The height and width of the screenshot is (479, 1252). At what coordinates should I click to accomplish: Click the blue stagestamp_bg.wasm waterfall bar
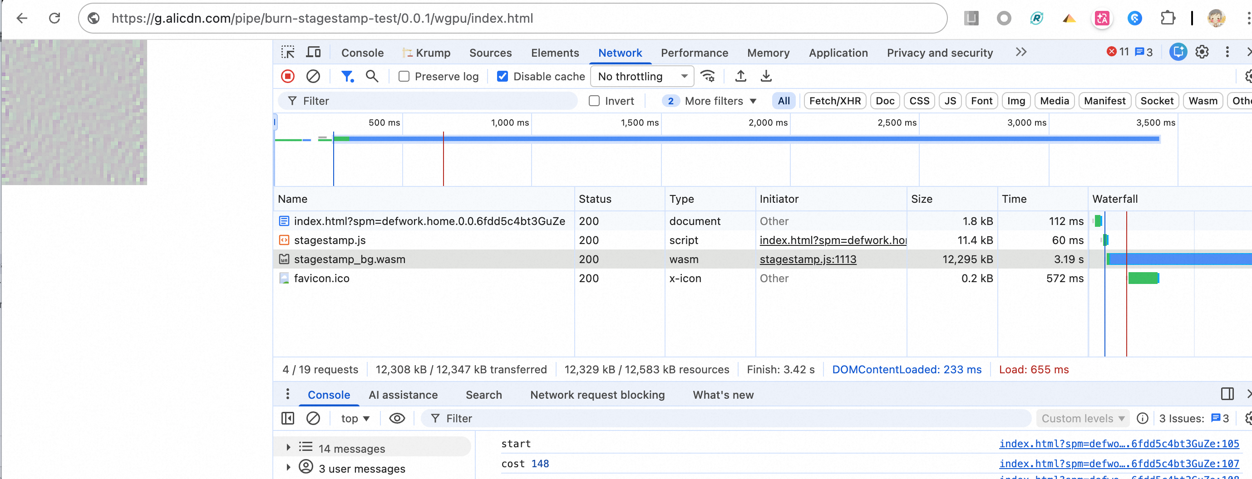click(1176, 259)
